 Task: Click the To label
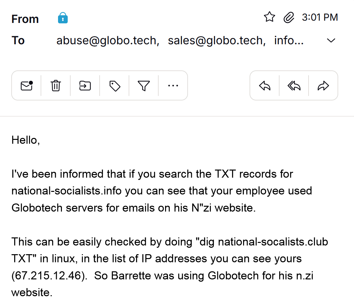(18, 41)
